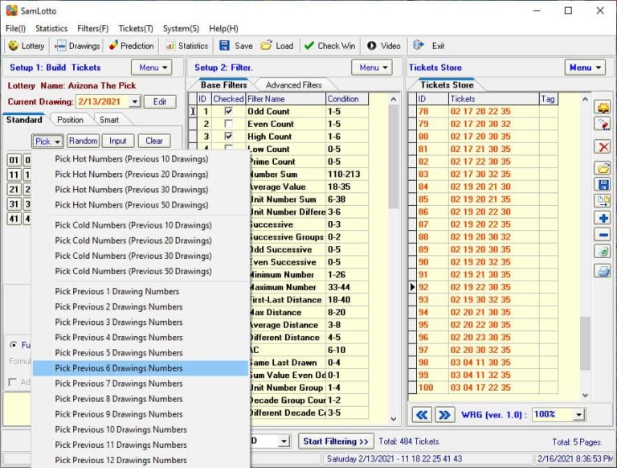
Task: Open the Tickets Store Menu dropdown
Action: coord(585,68)
